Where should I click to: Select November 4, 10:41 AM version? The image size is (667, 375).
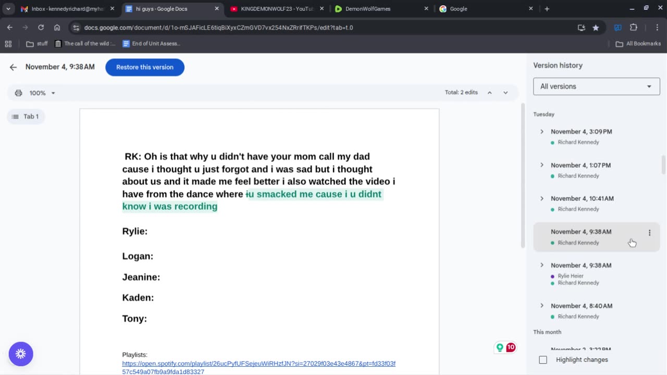coord(596,204)
